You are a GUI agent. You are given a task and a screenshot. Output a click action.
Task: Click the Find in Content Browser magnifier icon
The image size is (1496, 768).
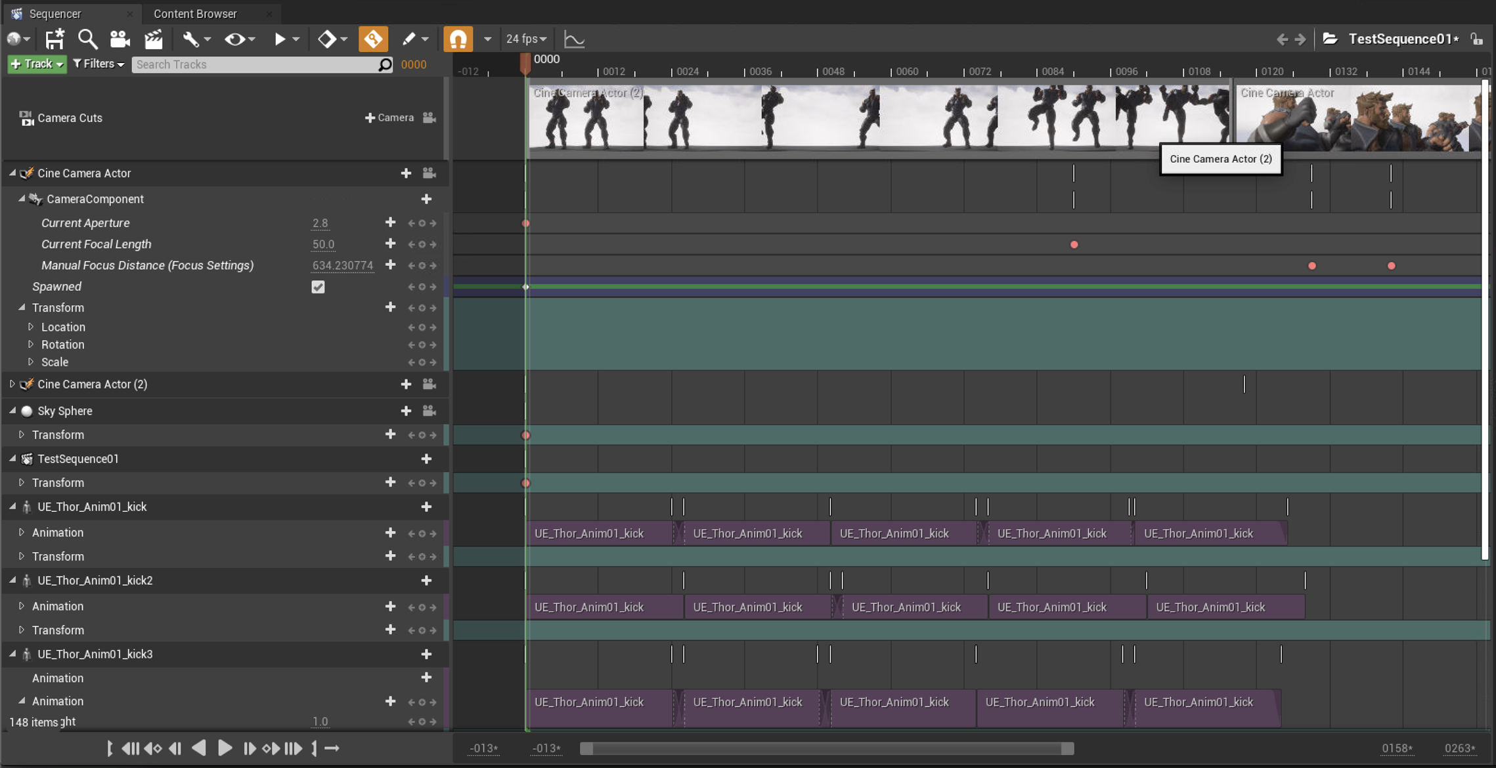[87, 39]
